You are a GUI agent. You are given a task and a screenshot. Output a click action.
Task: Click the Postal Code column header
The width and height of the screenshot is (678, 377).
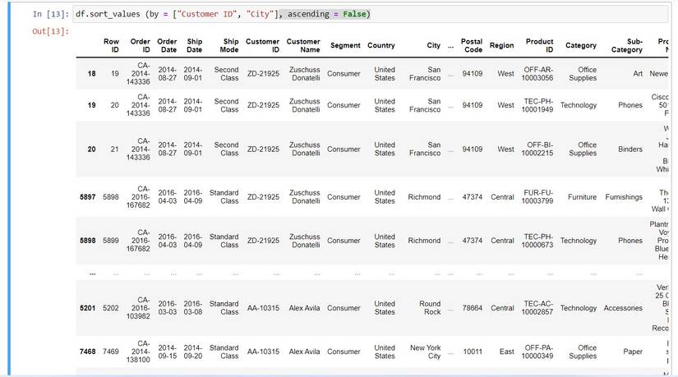(472, 45)
